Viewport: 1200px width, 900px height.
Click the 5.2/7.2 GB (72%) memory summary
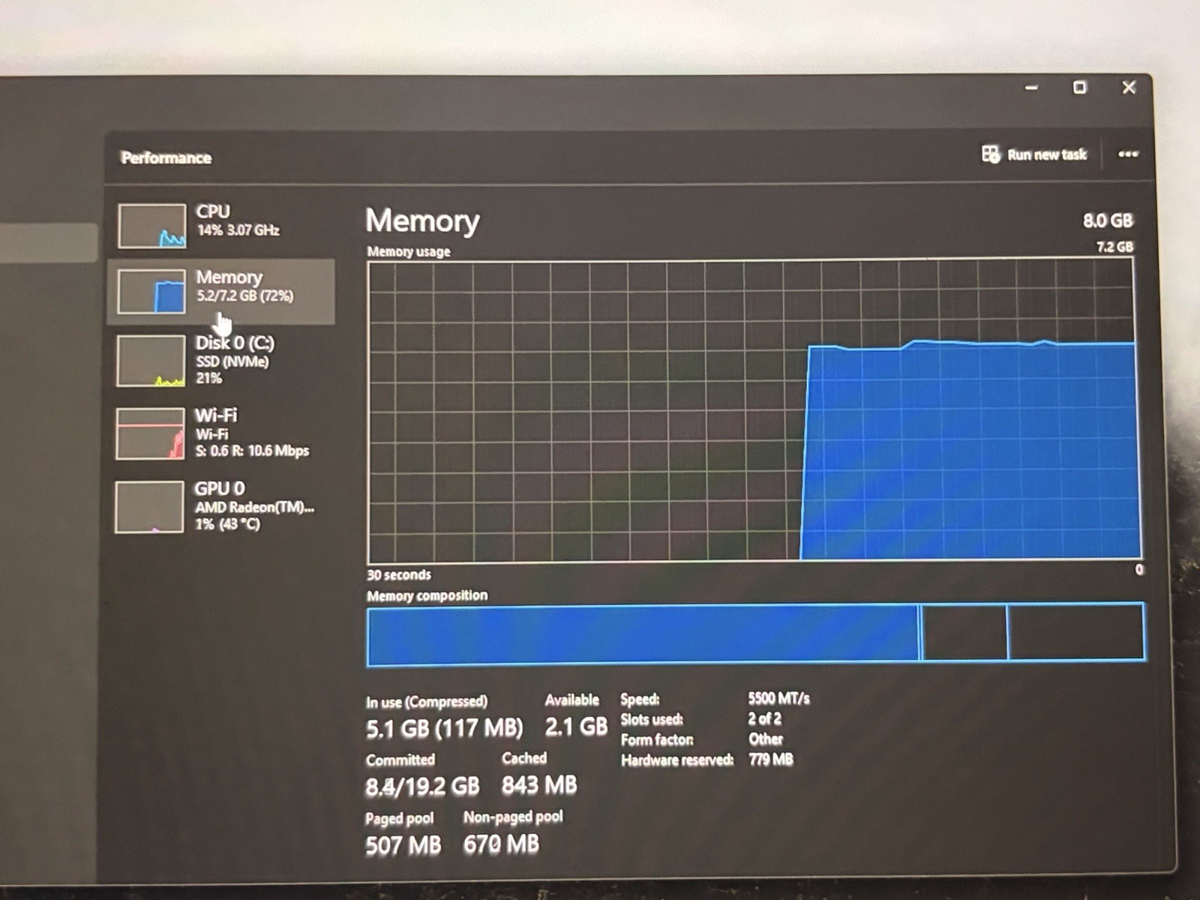245,295
